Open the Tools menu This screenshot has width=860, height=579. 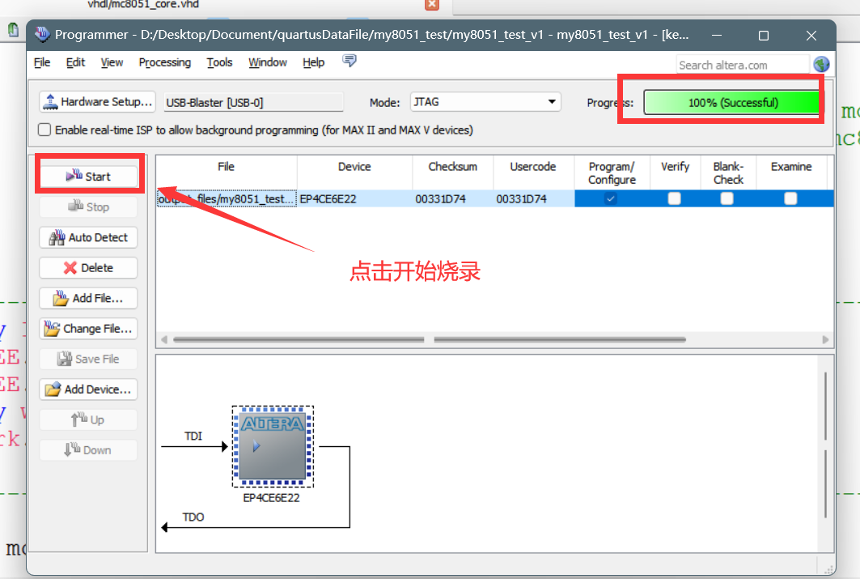coord(219,62)
